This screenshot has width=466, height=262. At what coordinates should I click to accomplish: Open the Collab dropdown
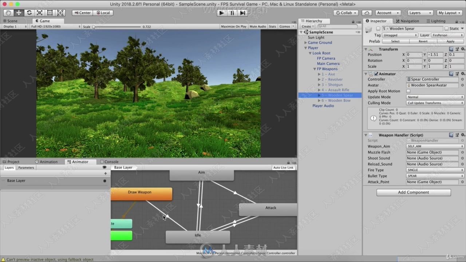(x=346, y=13)
